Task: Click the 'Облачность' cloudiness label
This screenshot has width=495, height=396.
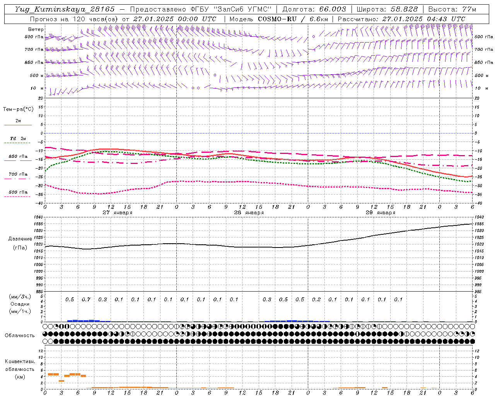Action: (20, 336)
